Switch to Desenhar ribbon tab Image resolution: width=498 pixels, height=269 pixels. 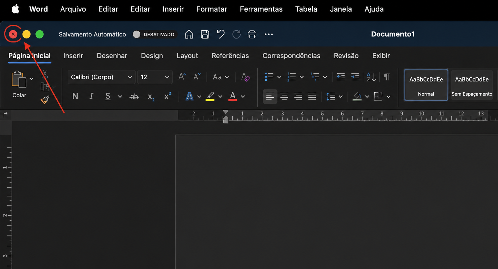click(112, 56)
